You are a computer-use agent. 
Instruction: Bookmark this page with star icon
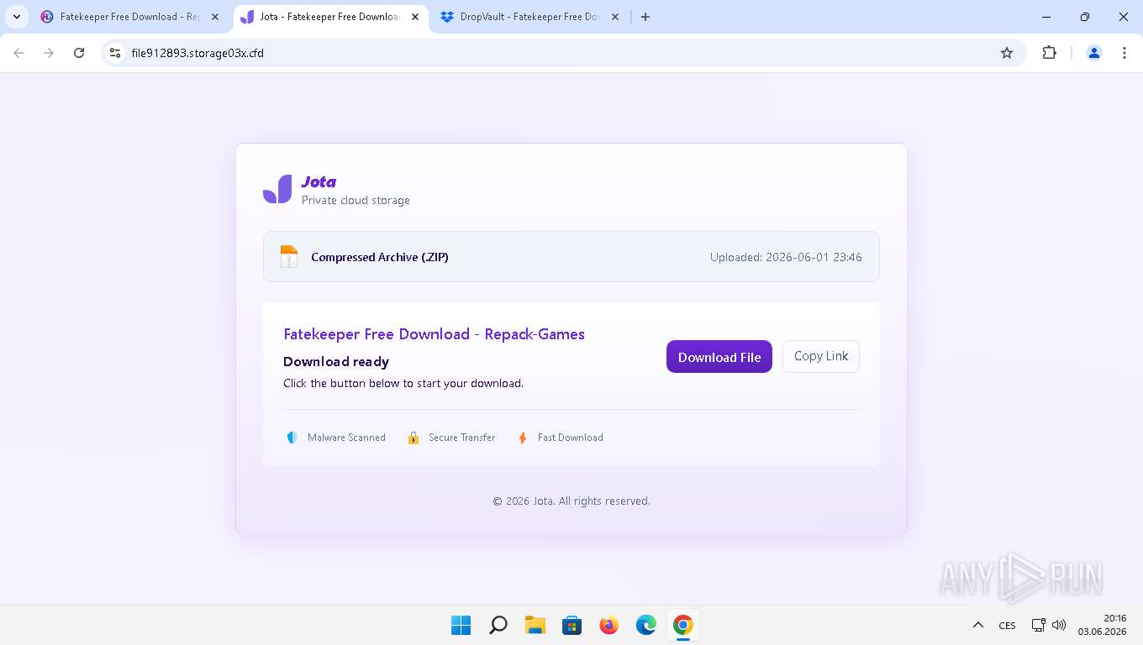[x=1007, y=53]
